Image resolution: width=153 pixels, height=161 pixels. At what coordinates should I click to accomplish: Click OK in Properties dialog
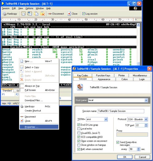125,157
